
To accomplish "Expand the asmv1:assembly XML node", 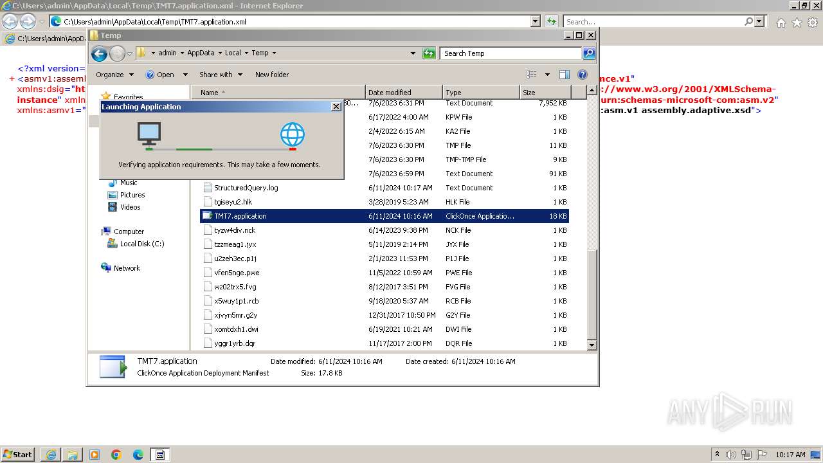I will [x=12, y=79].
